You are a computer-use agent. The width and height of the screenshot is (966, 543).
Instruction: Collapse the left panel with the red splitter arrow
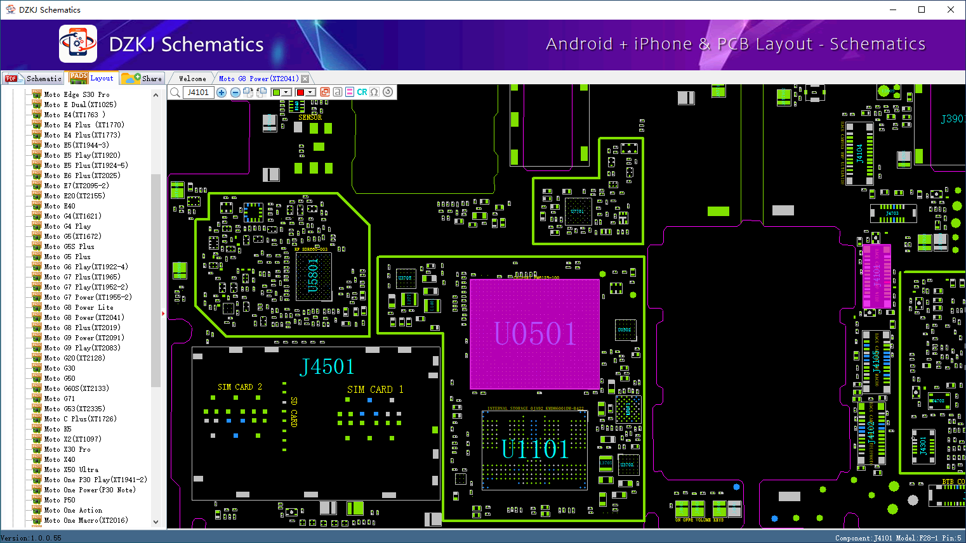[x=163, y=313]
